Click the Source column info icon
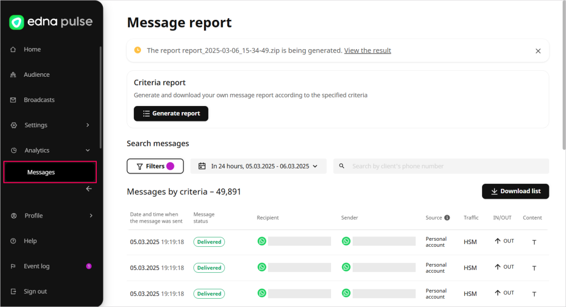566x307 pixels. pyautogui.click(x=447, y=218)
